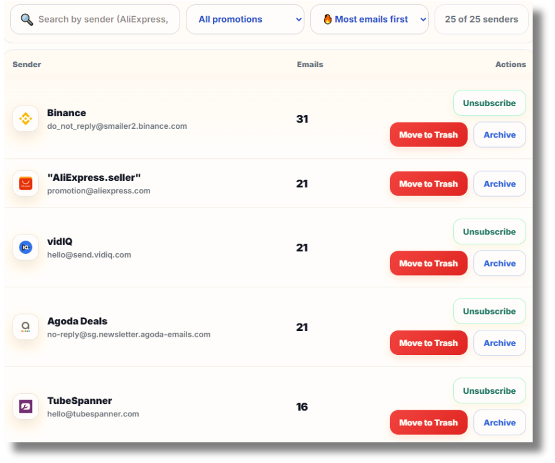This screenshot has height=463, width=555.
Task: Archive all vidIQ emails
Action: [499, 263]
